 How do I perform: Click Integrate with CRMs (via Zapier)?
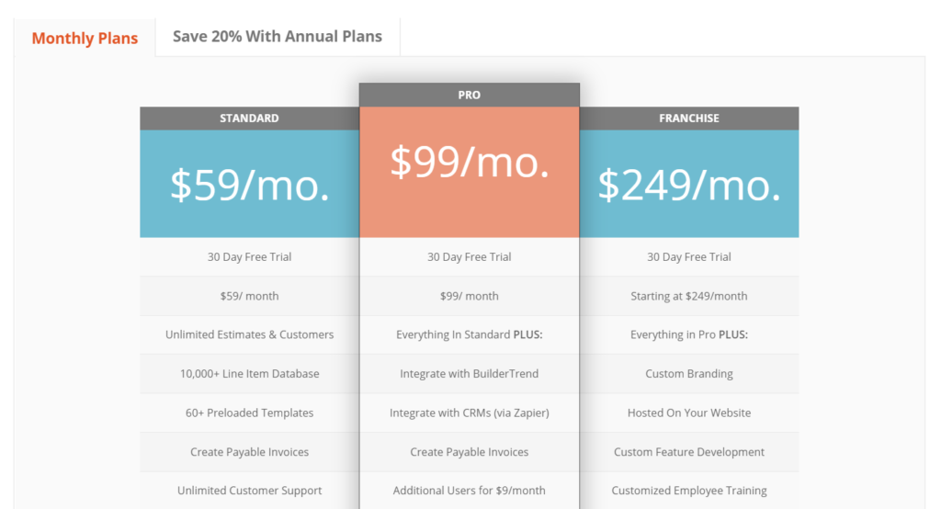click(x=470, y=413)
